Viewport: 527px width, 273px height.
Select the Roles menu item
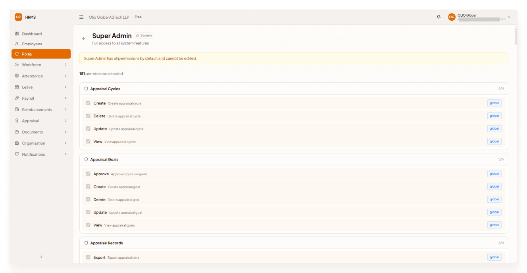(x=41, y=54)
